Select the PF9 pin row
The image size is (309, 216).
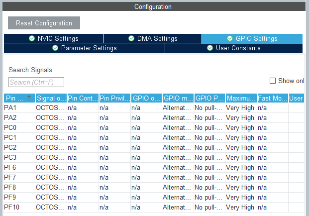154,197
